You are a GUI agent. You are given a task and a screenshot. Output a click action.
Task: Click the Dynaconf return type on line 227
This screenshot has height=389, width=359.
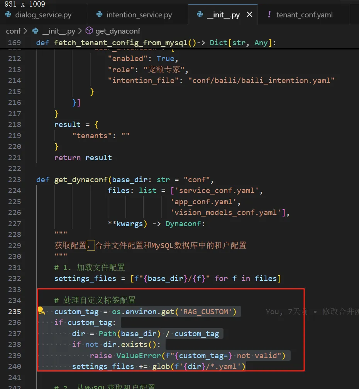183,224
